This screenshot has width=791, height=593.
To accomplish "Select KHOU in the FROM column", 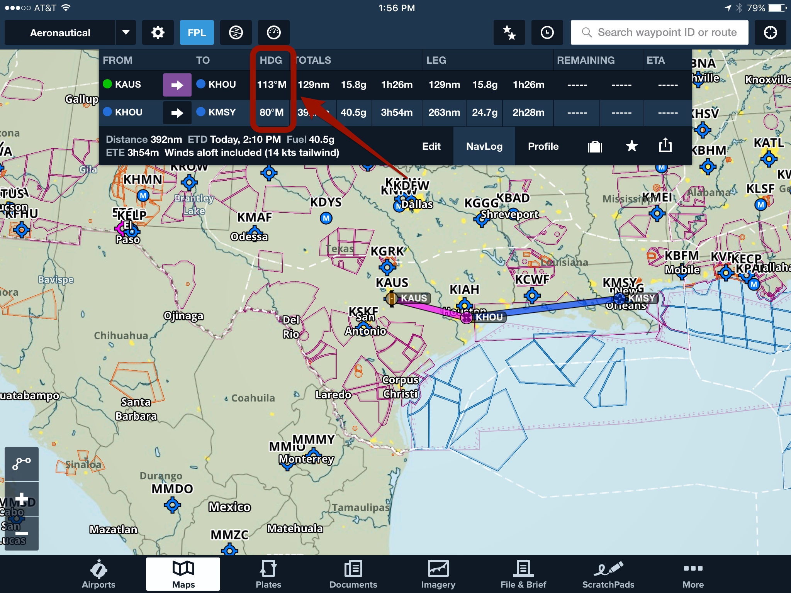I will tap(123, 112).
